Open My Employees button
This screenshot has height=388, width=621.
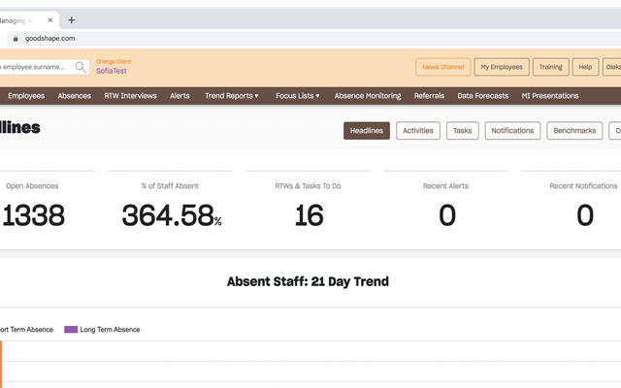[502, 67]
